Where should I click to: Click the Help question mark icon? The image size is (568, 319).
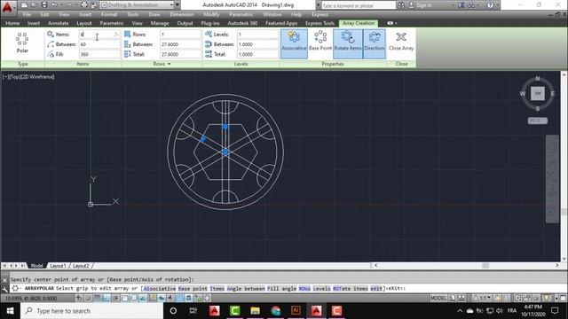click(490, 5)
